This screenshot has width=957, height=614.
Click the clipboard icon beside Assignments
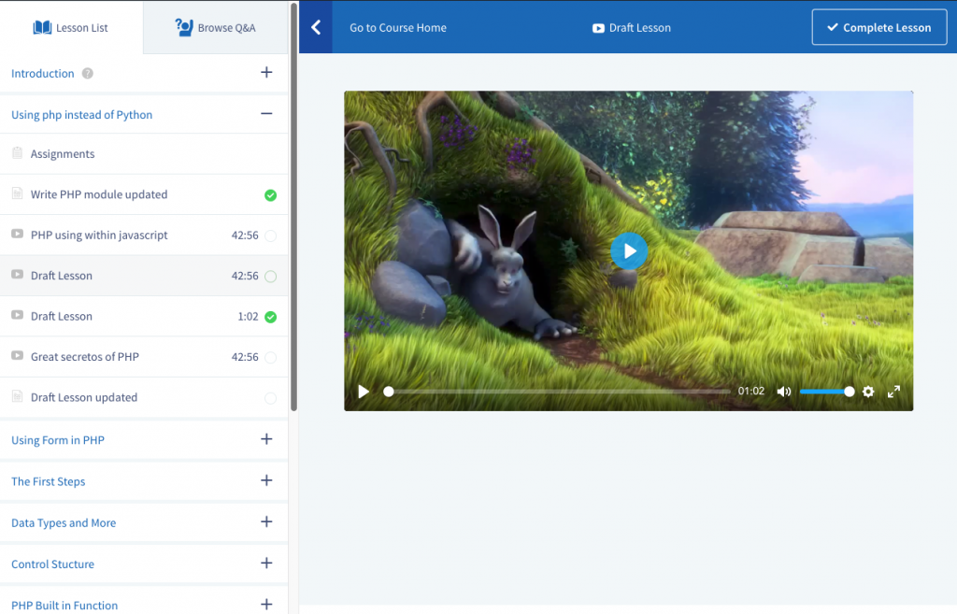(x=17, y=153)
